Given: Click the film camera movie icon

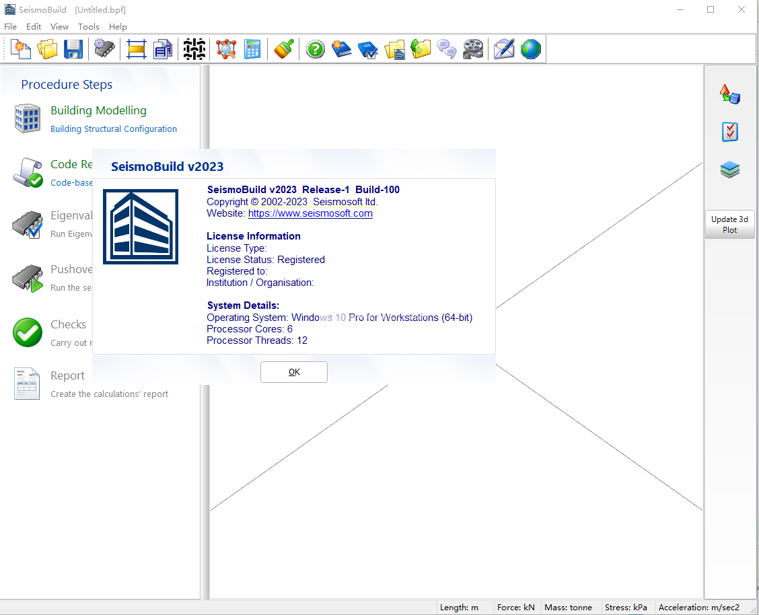Looking at the screenshot, I should (473, 49).
